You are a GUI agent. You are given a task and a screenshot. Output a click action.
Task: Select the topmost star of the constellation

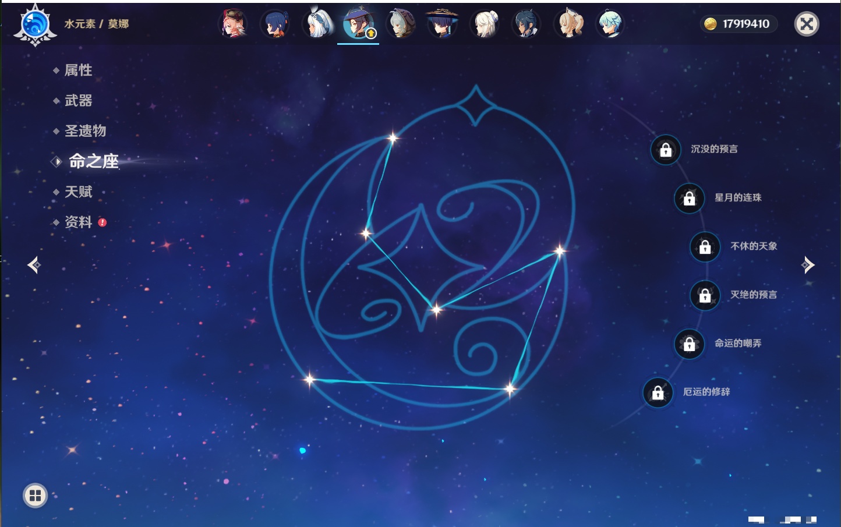pyautogui.click(x=393, y=138)
